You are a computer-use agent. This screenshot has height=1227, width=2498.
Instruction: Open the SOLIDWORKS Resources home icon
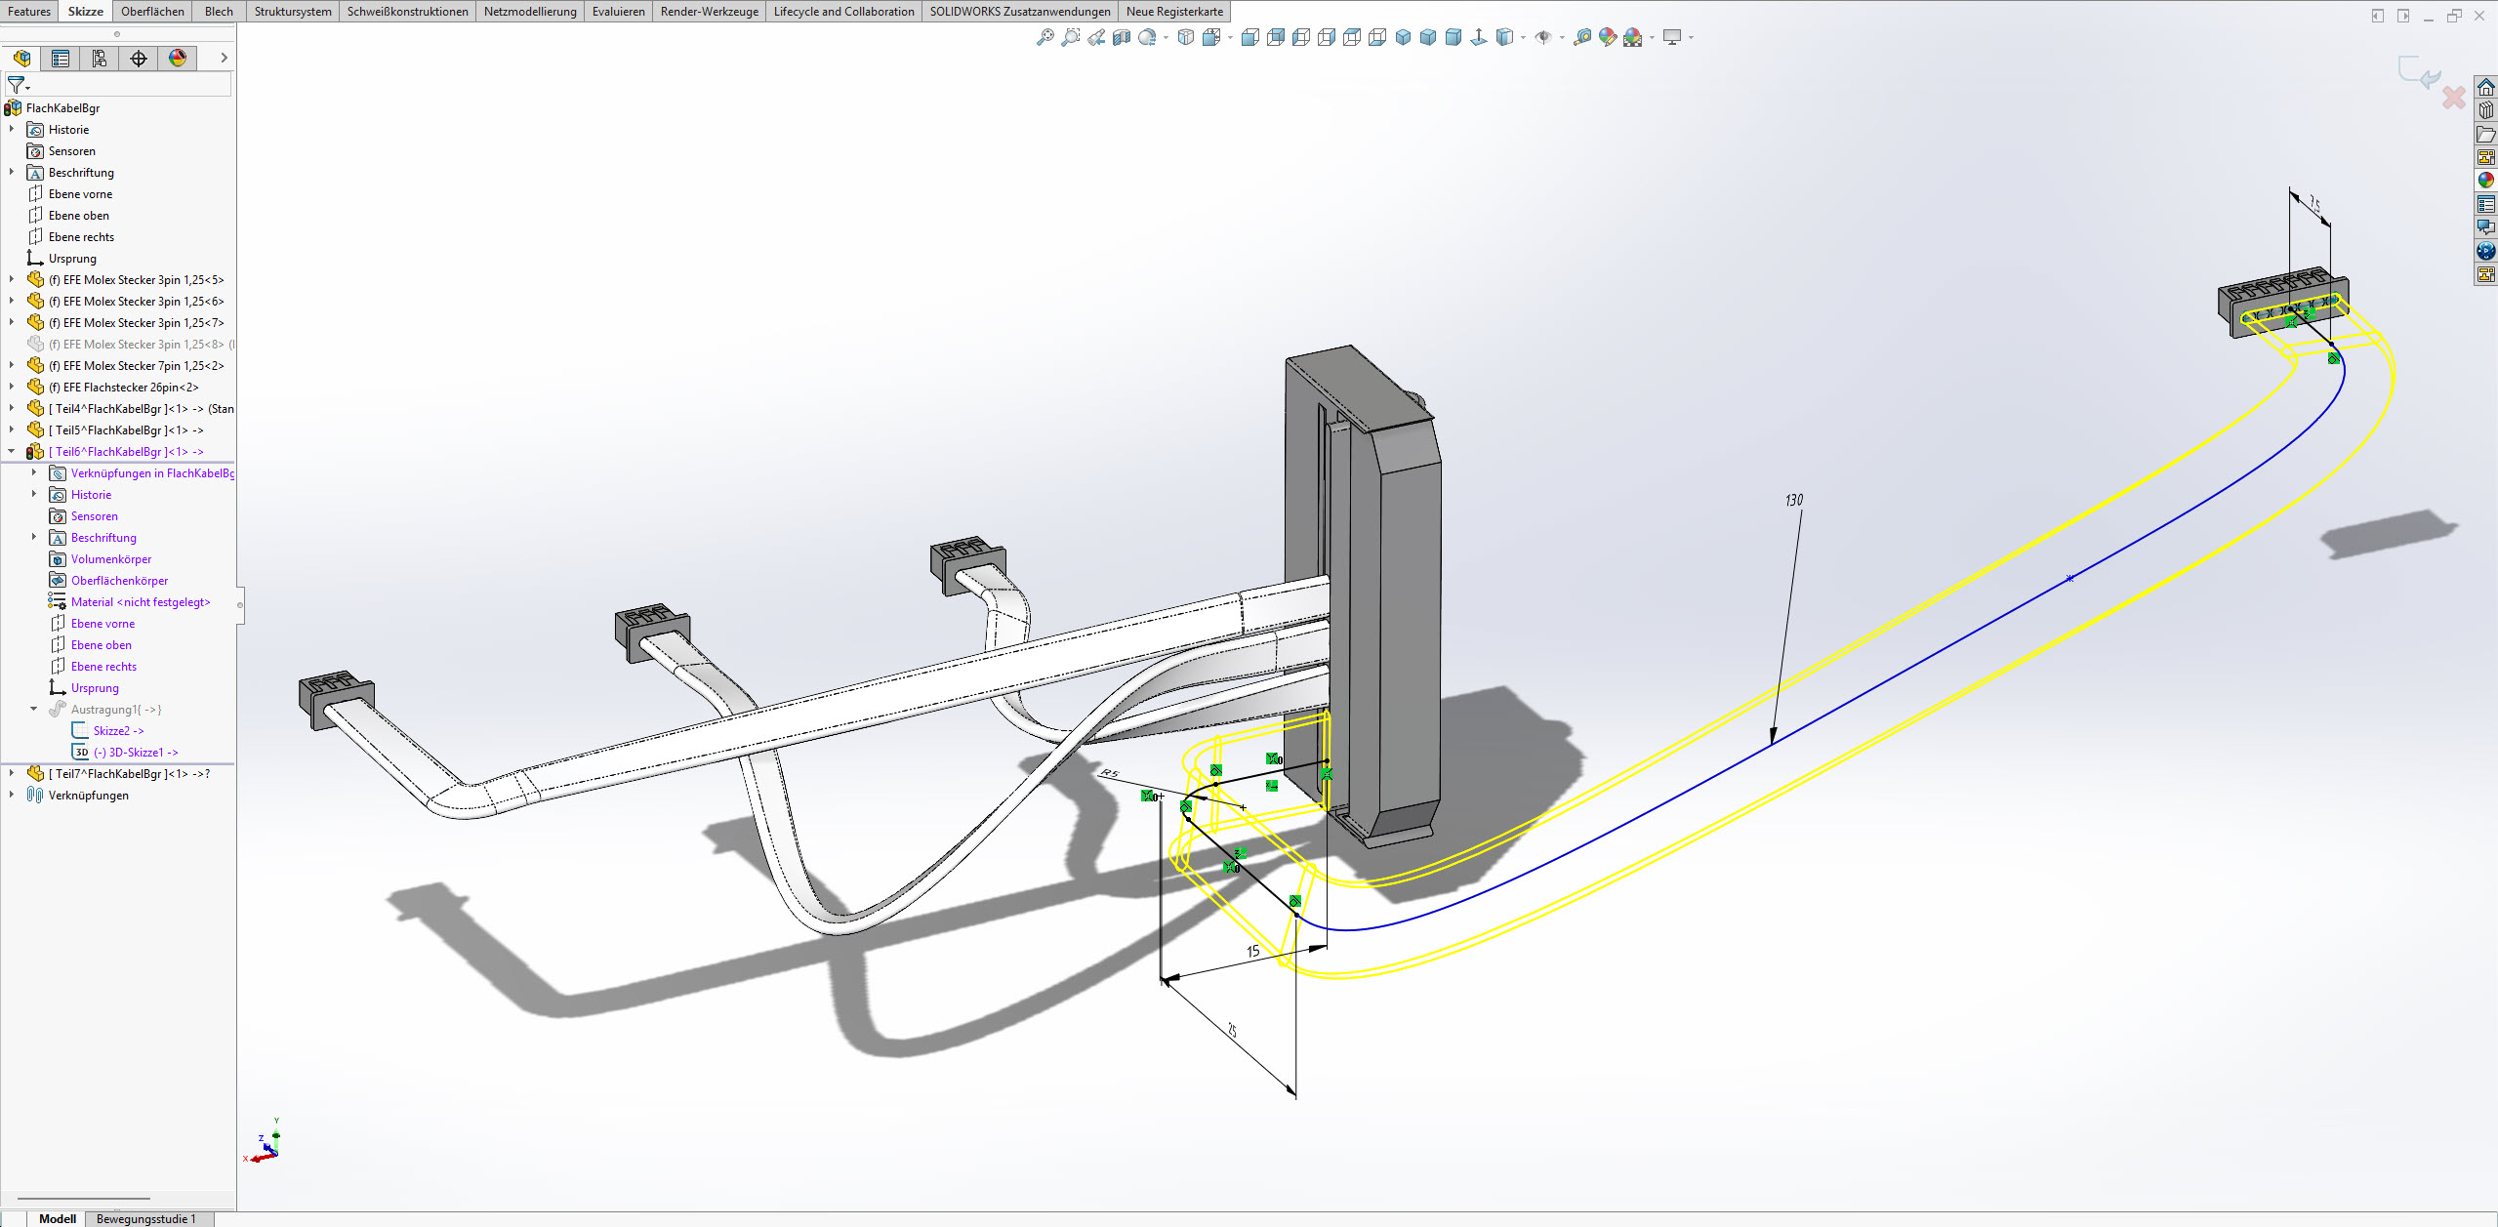click(x=2485, y=88)
